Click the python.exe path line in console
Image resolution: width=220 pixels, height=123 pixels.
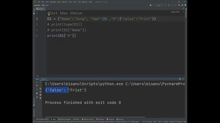[115, 84]
